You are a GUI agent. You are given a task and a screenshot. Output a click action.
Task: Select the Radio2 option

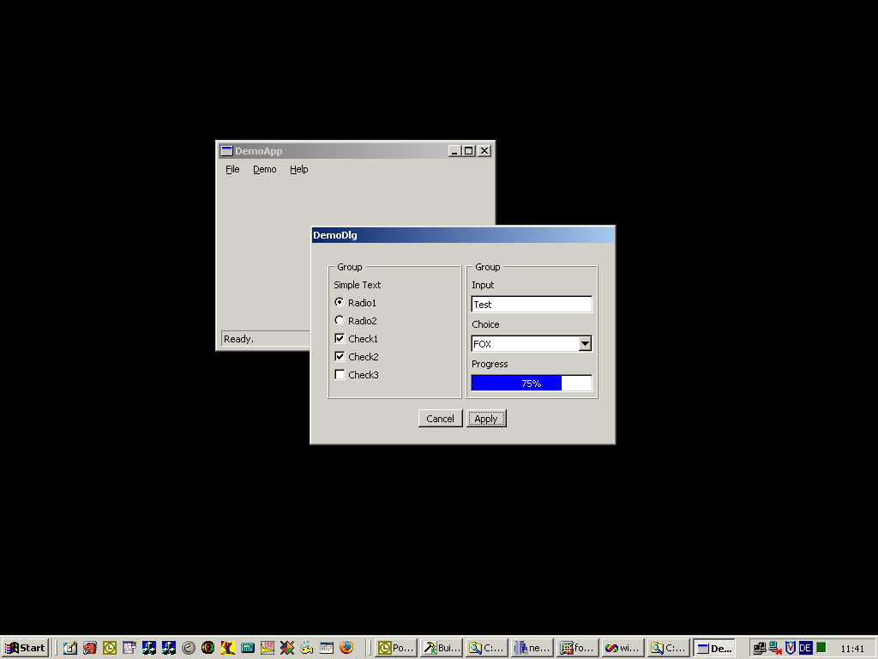tap(340, 320)
